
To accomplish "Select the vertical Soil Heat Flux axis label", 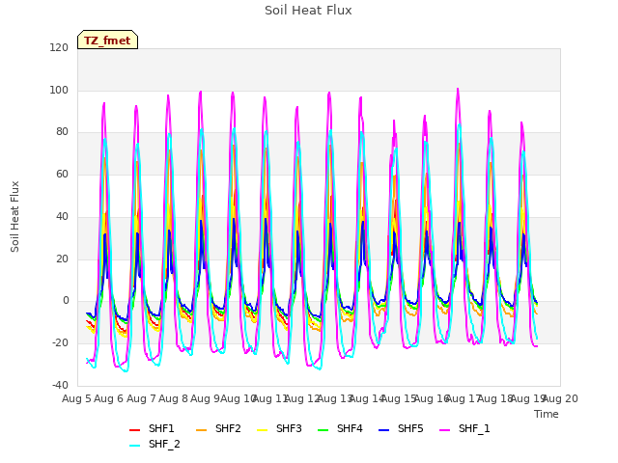I will (x=15, y=216).
